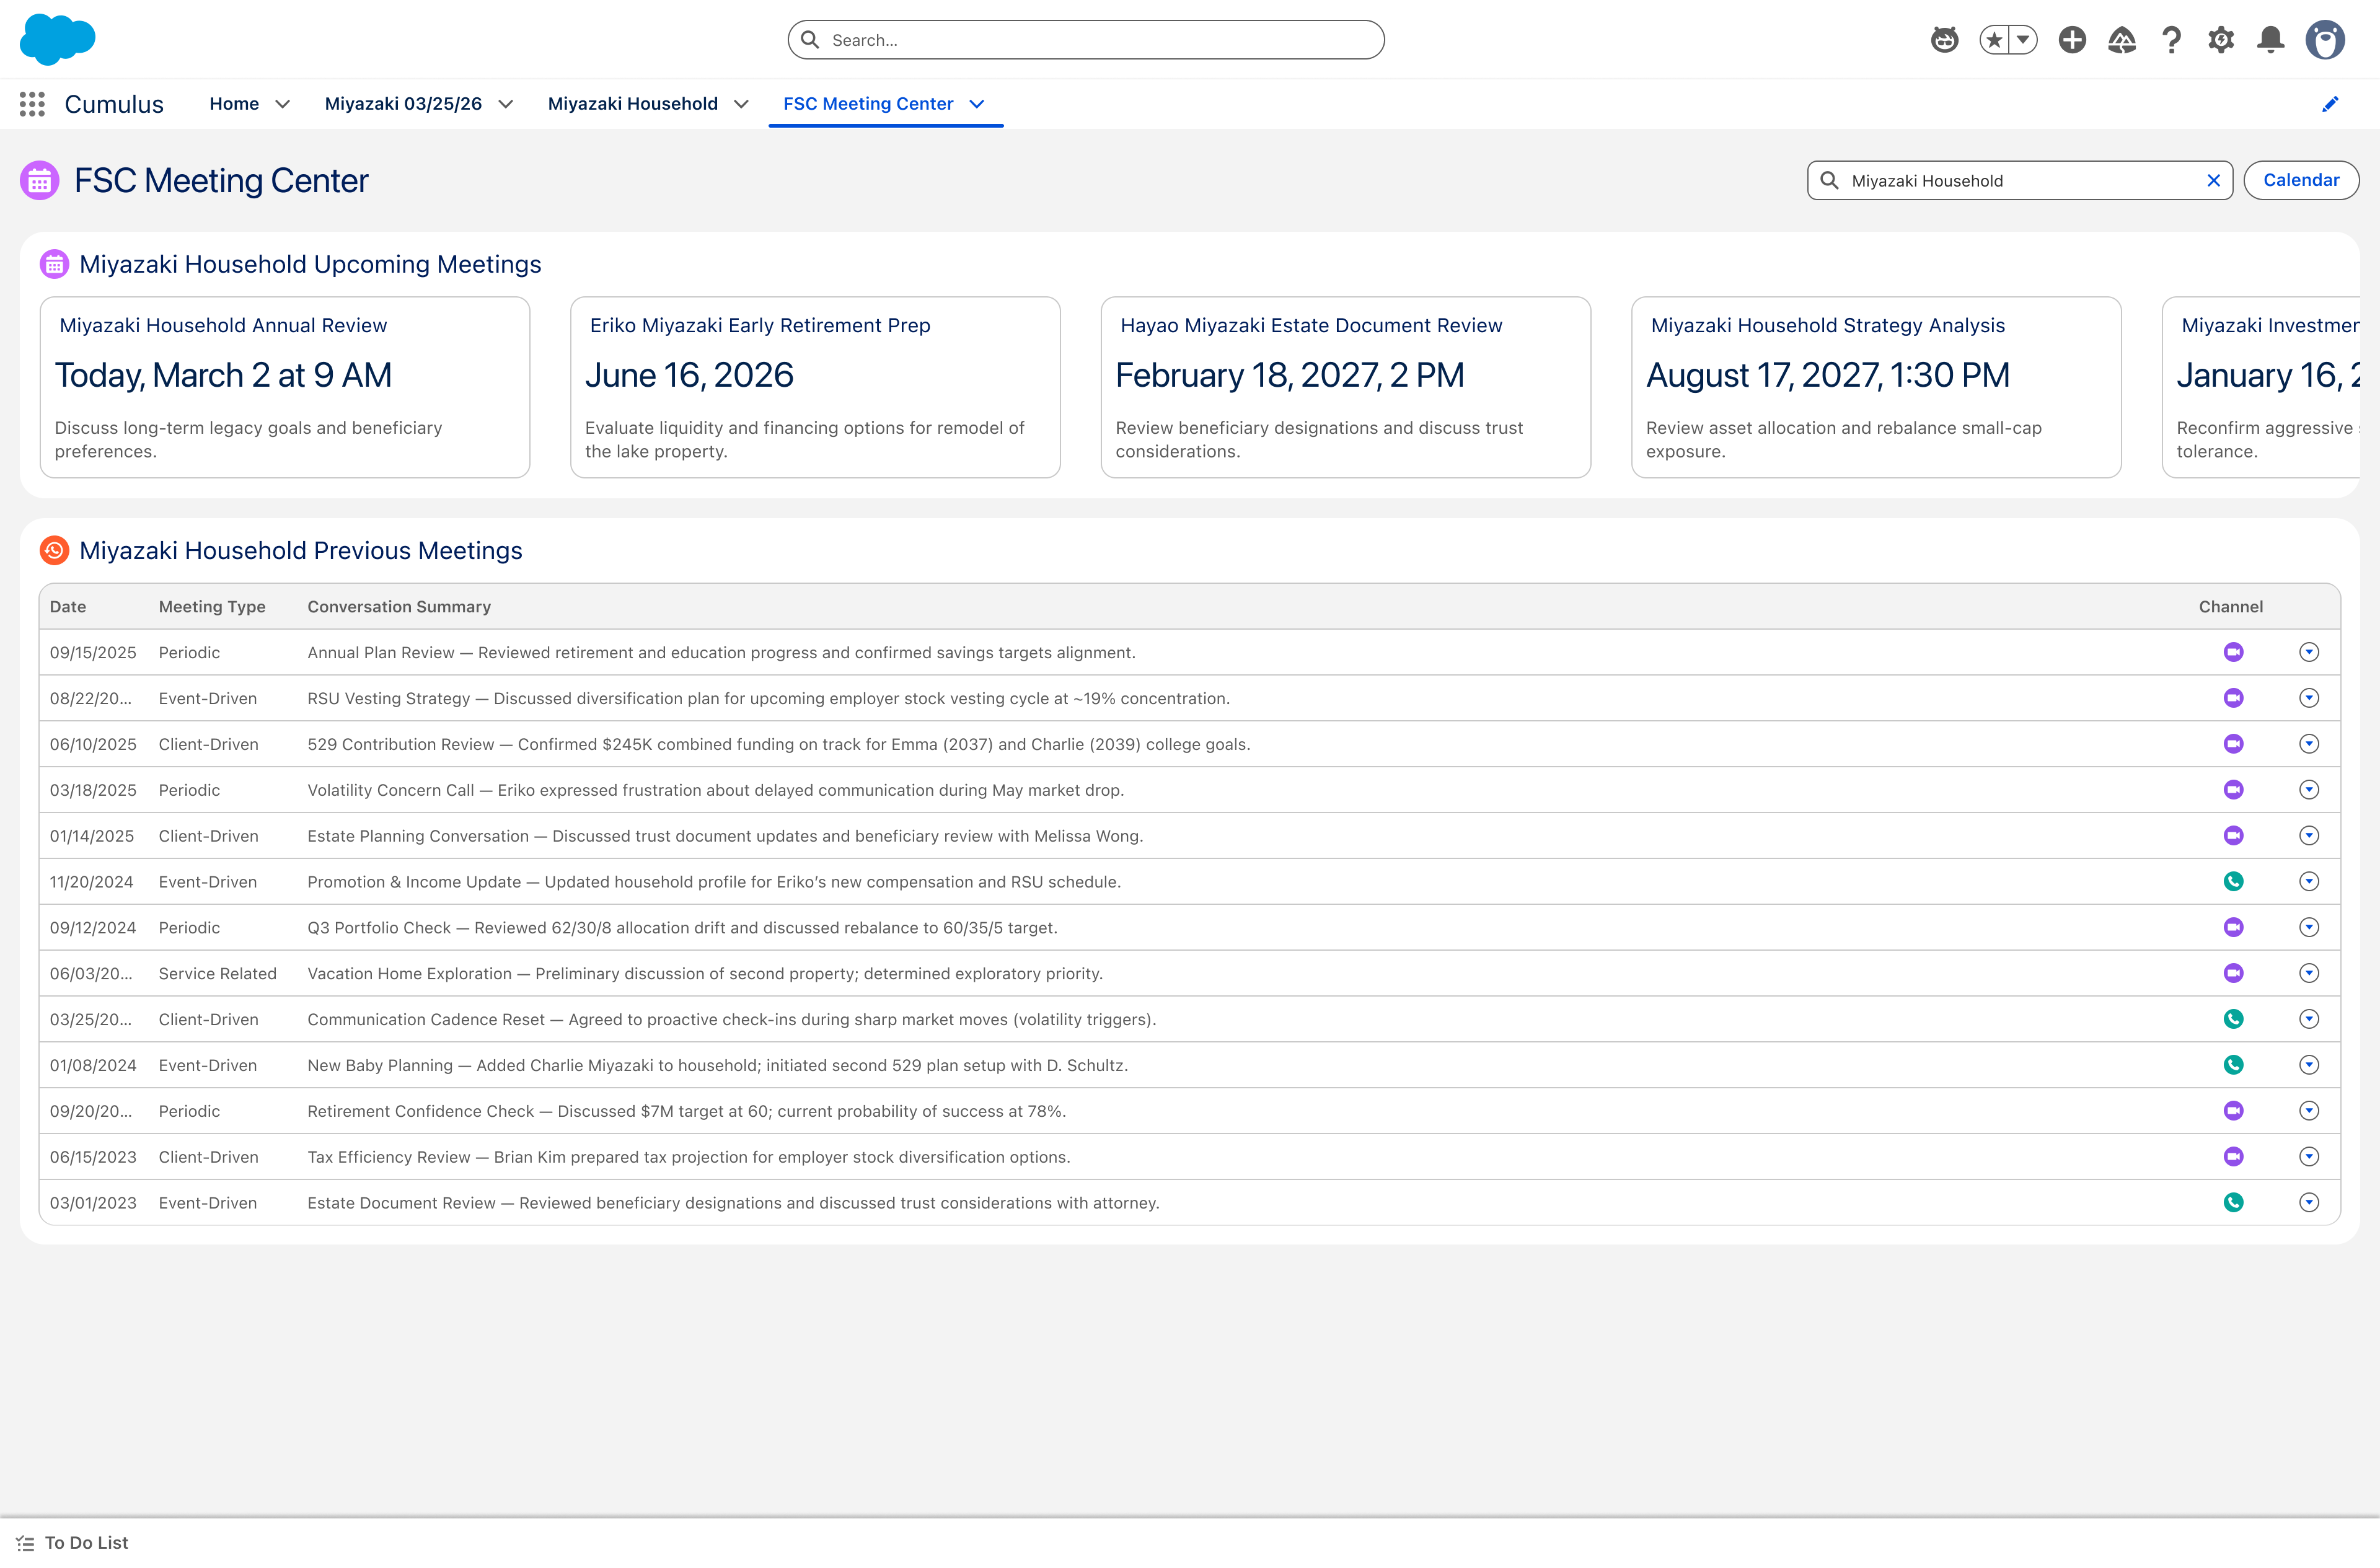Image resolution: width=2380 pixels, height=1568 pixels.
Task: Click the edit navigation pencil icon
Action: pyautogui.click(x=2330, y=104)
